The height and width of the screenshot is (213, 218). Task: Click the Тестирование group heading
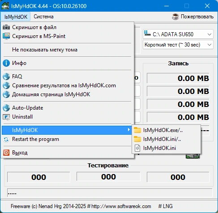pyautogui.click(x=108, y=165)
